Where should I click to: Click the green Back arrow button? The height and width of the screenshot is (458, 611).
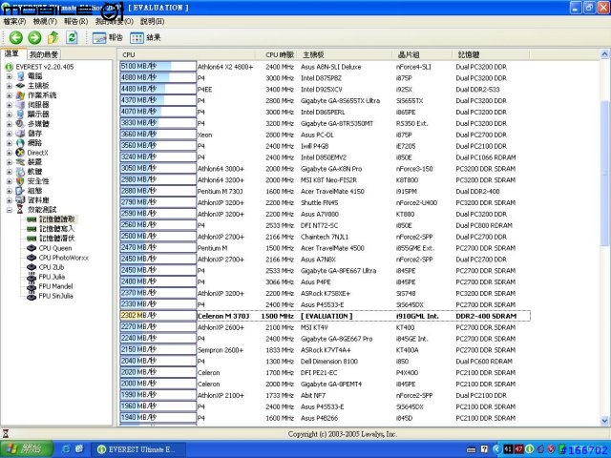pyautogui.click(x=16, y=37)
